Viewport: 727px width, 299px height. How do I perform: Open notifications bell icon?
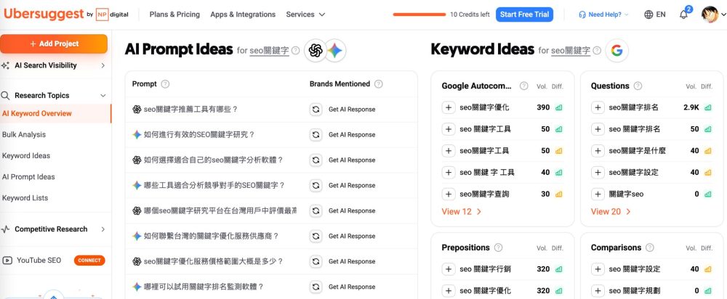coord(683,15)
